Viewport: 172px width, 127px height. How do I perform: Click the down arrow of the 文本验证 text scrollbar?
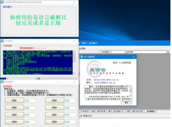(x=74, y=73)
